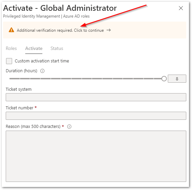
Task: Click the arrow icon after 'Click to continue'
Action: [109, 30]
